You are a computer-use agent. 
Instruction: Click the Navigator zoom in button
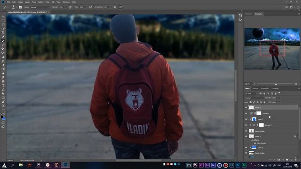[296, 84]
